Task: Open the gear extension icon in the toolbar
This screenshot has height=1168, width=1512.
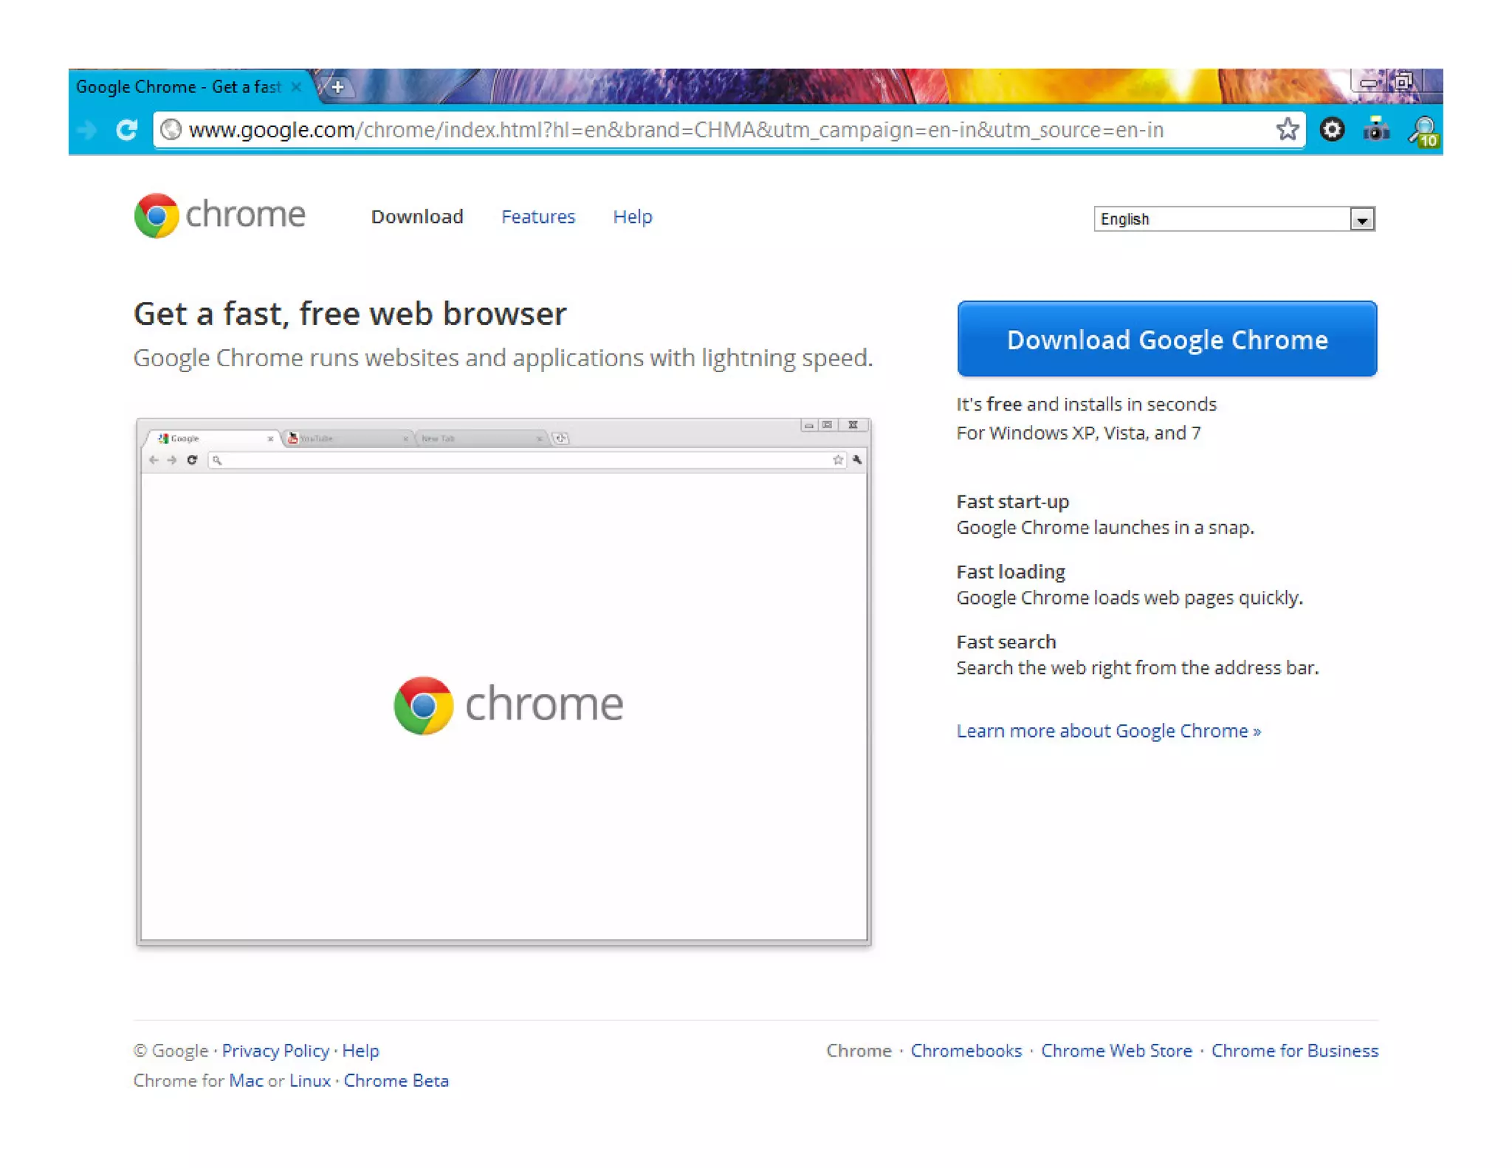Action: pyautogui.click(x=1332, y=130)
